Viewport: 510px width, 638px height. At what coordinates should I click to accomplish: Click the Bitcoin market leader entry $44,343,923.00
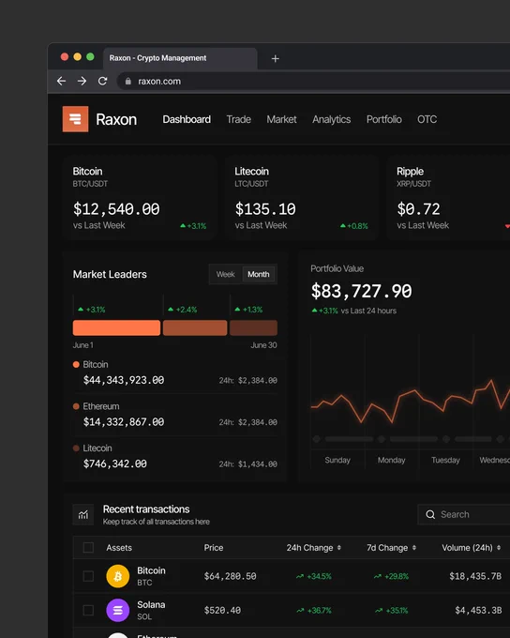pos(175,372)
